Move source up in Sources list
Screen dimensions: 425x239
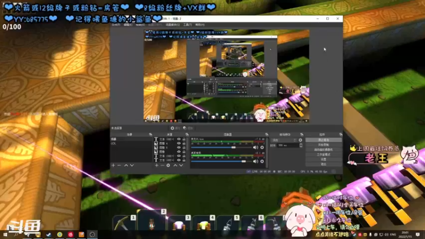175,165
